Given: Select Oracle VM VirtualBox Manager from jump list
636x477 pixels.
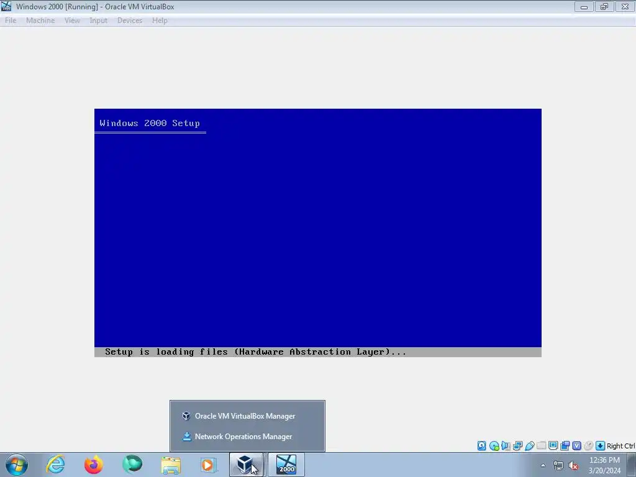Looking at the screenshot, I should tap(247, 416).
